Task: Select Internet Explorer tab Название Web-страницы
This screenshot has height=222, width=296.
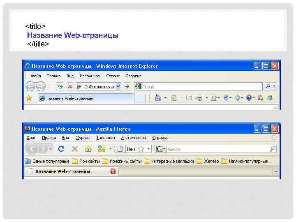Action: [86, 98]
